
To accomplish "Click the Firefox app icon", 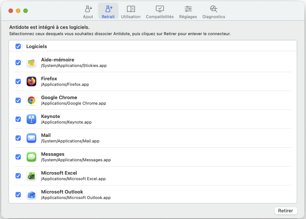I will tap(31, 81).
